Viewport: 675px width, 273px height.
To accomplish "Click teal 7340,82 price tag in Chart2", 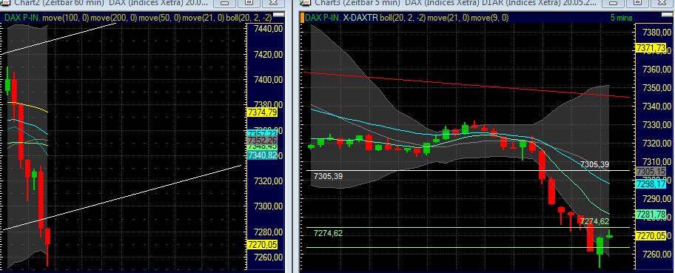I will pos(262,155).
